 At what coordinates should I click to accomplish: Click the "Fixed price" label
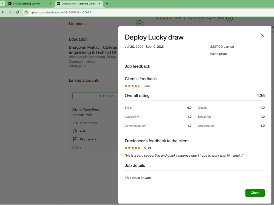pyautogui.click(x=218, y=54)
